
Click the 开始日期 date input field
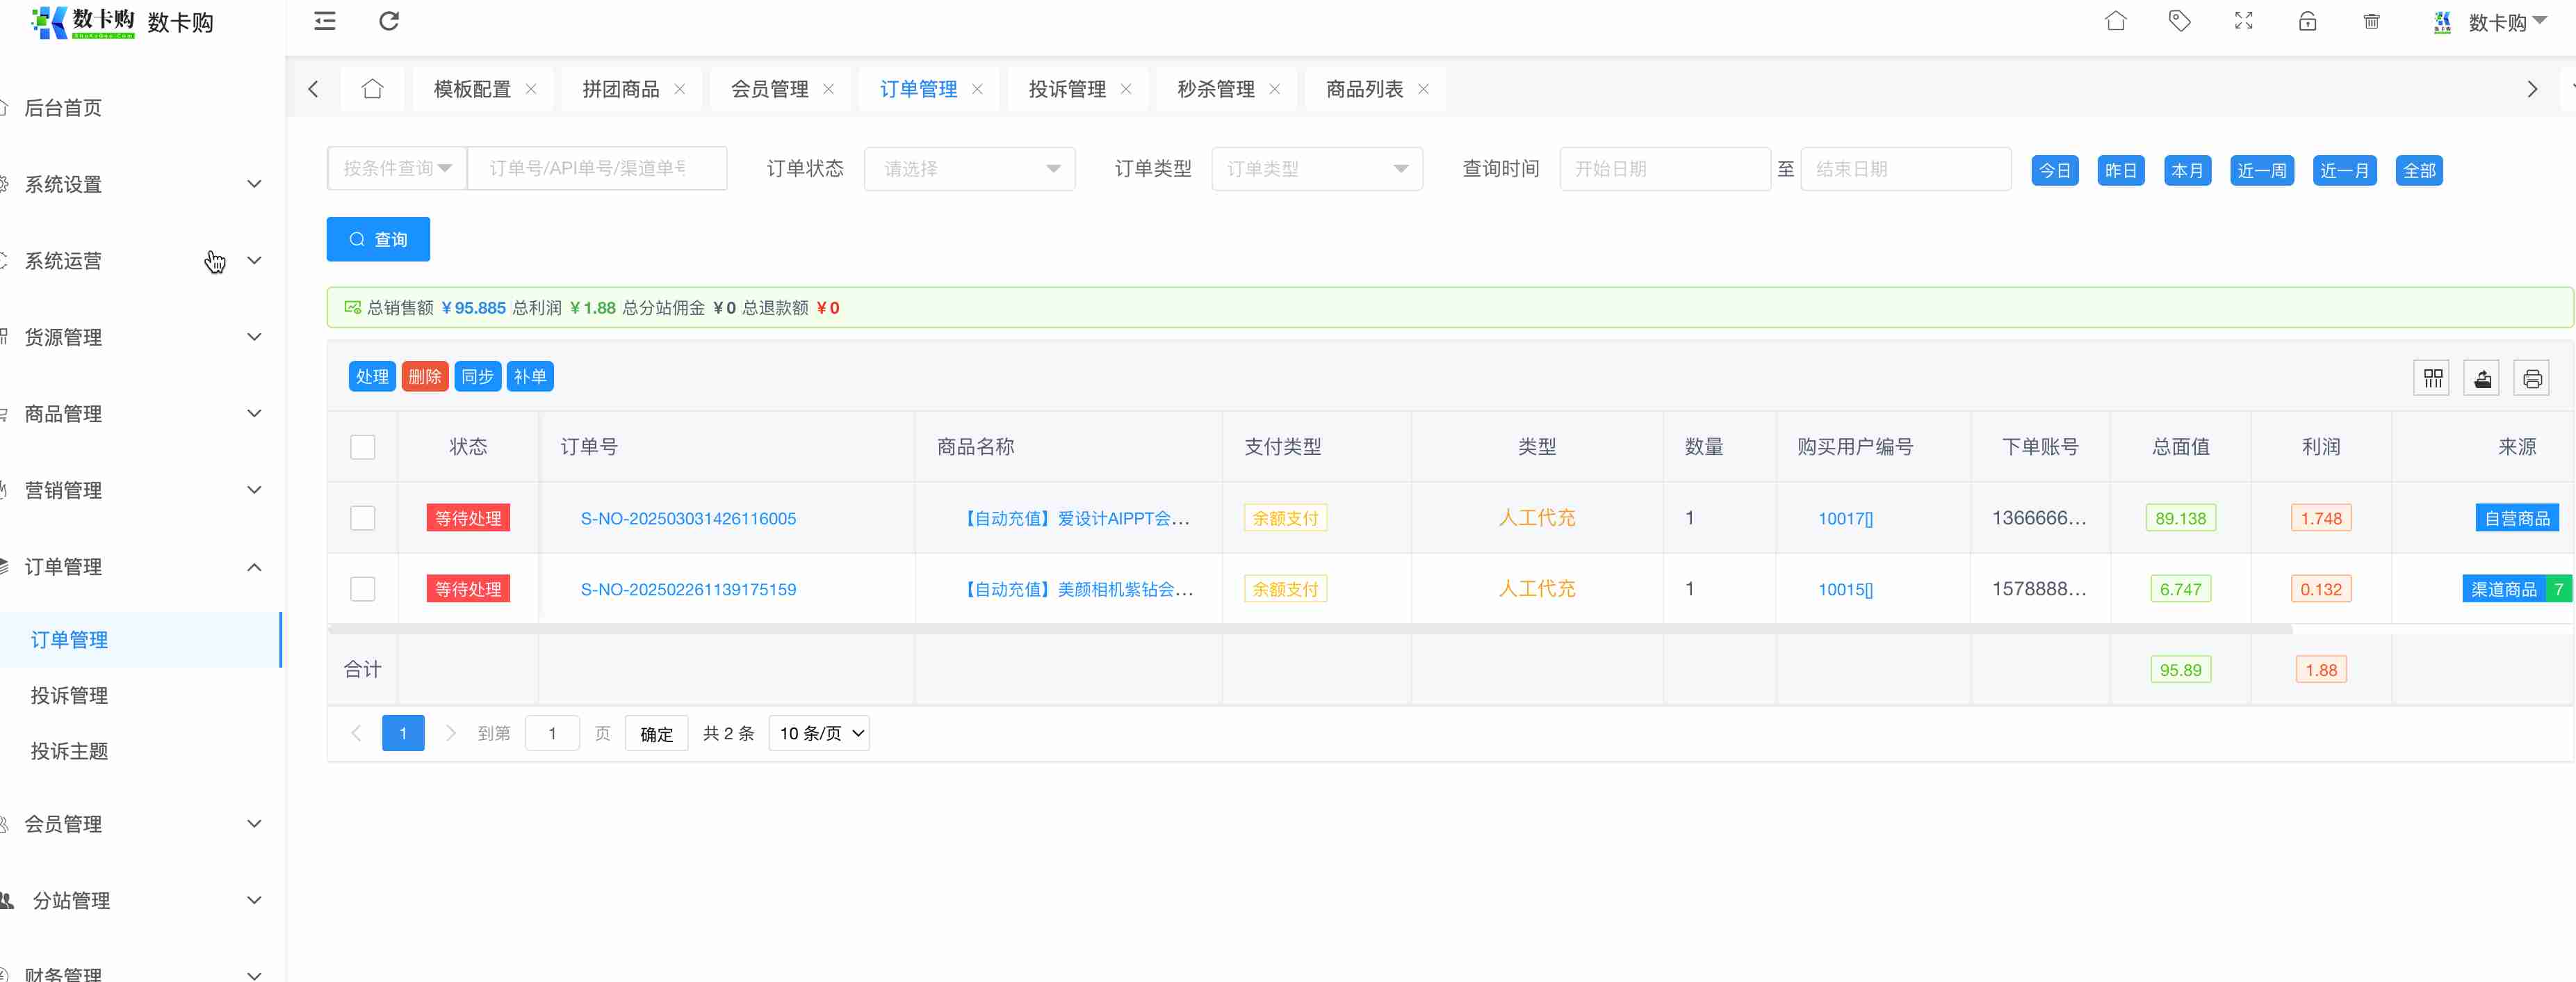tap(1664, 169)
